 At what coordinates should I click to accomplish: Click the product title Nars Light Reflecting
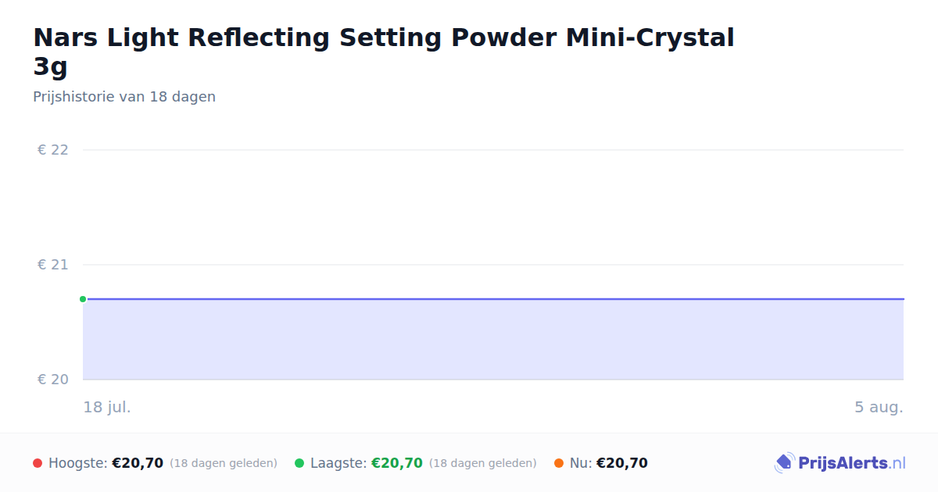(x=384, y=52)
